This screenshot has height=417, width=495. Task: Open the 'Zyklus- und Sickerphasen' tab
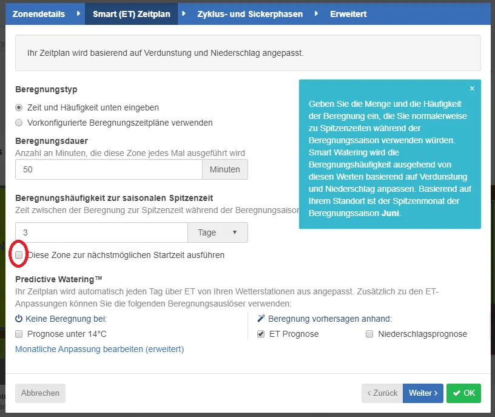pyautogui.click(x=250, y=14)
